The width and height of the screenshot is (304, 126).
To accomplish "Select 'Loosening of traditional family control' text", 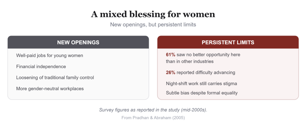I will pos(55,78).
